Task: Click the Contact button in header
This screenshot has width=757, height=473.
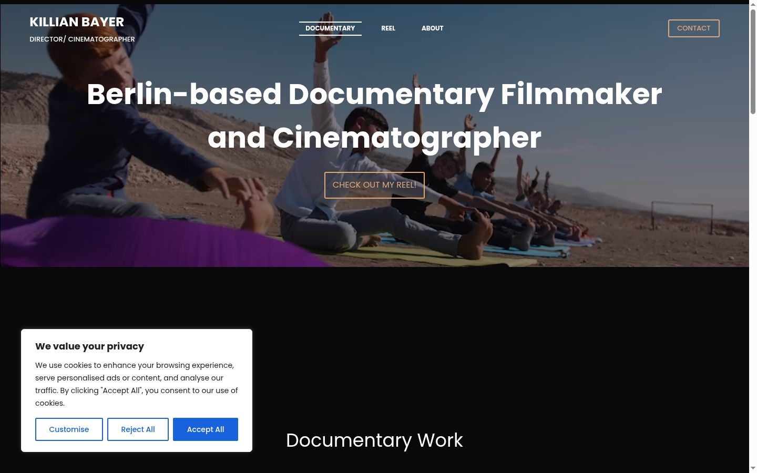Action: click(x=693, y=28)
